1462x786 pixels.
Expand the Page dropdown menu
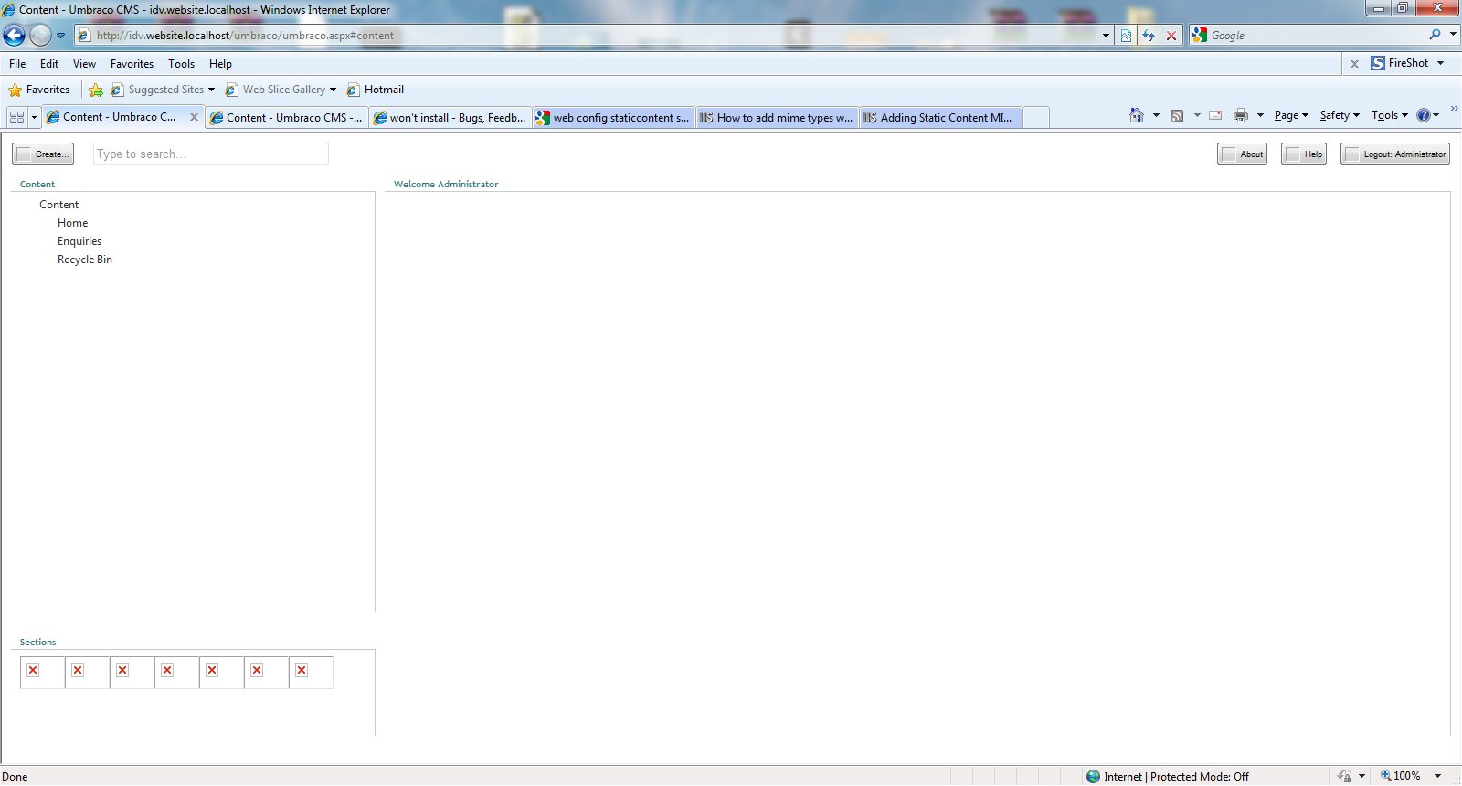1291,115
